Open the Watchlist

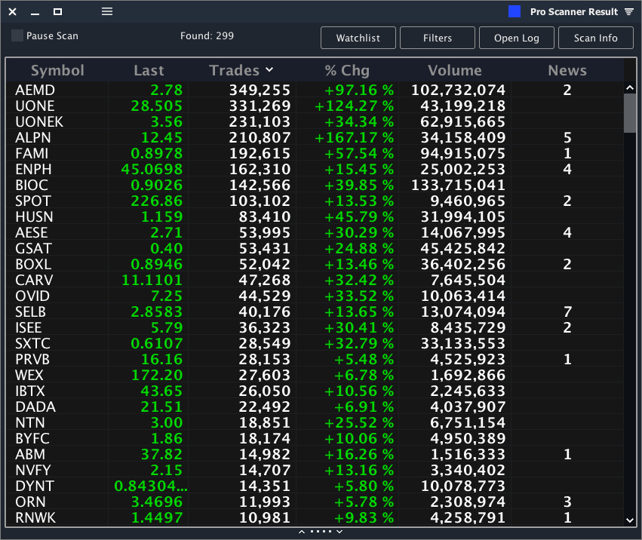click(x=358, y=38)
